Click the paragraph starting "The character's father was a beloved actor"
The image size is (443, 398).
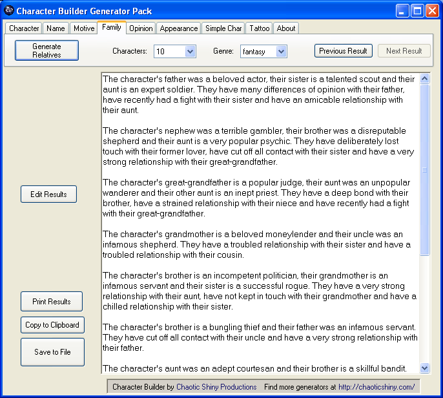click(x=258, y=94)
